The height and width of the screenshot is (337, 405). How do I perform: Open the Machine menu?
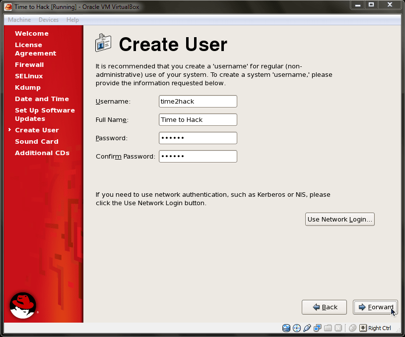coord(19,20)
